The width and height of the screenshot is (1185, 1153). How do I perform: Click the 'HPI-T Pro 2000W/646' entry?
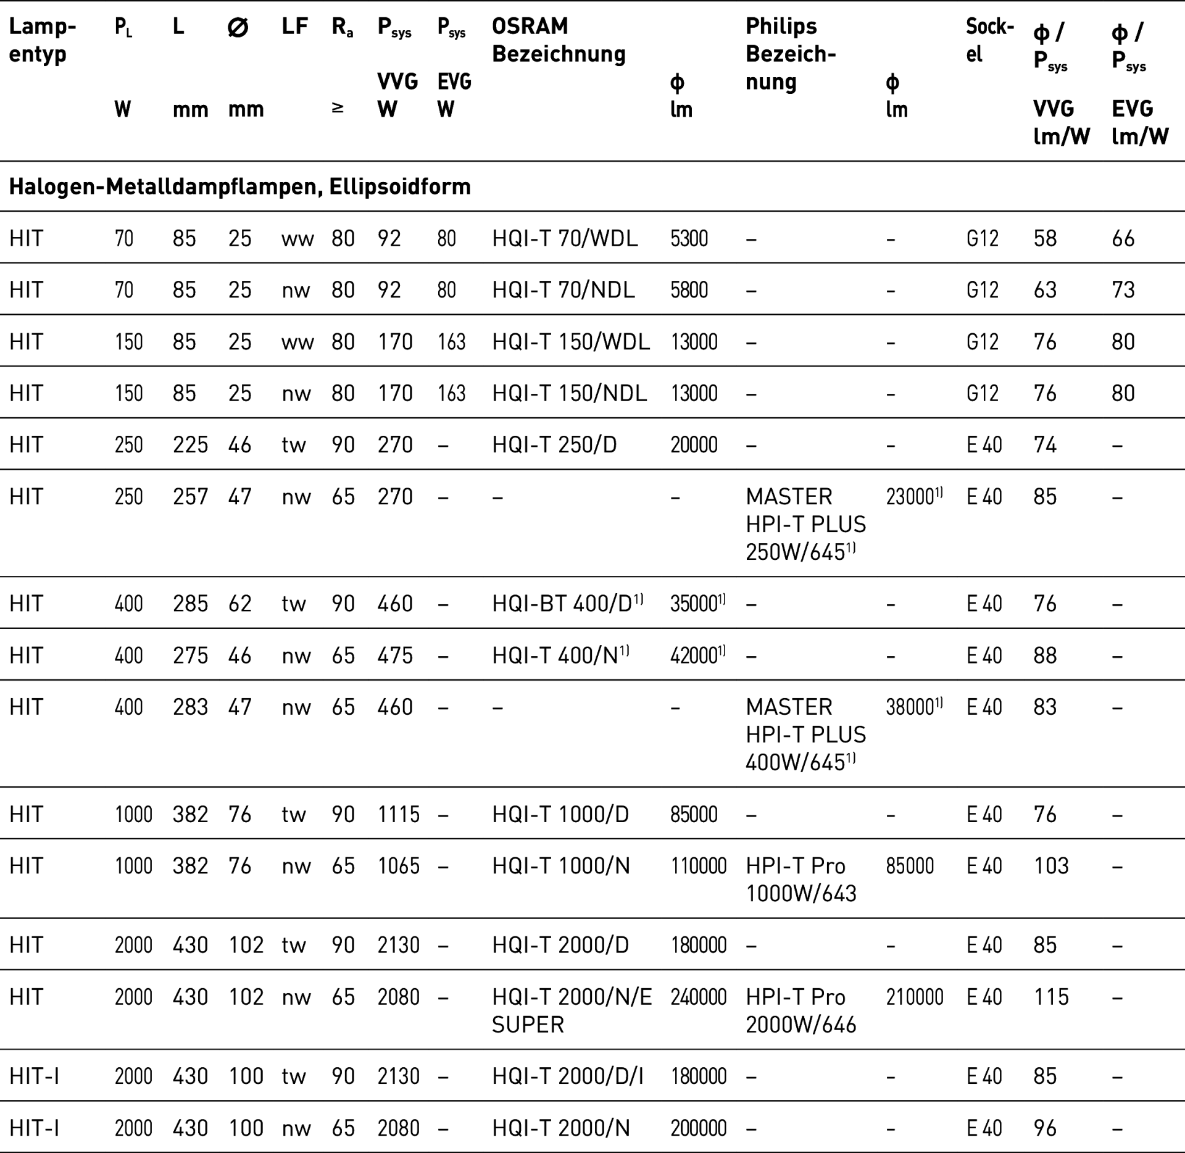801,1010
